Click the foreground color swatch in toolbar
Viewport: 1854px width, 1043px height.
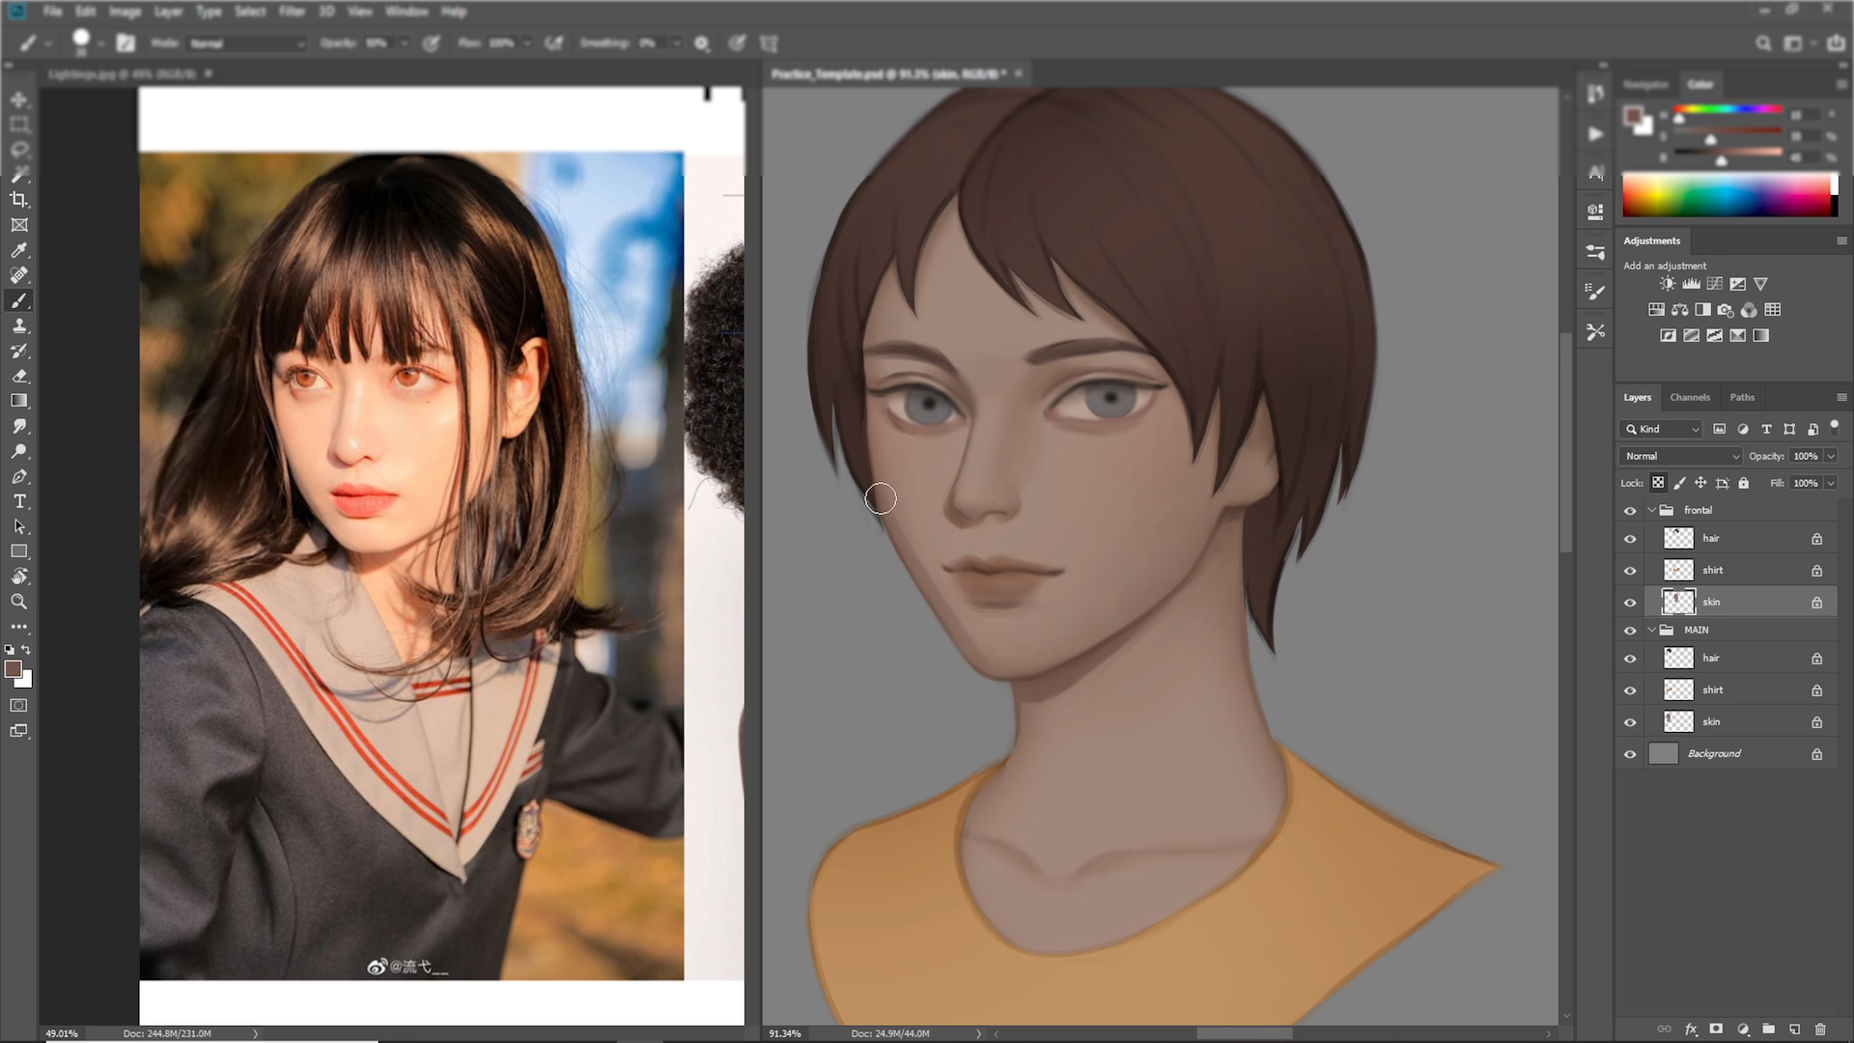[x=14, y=669]
